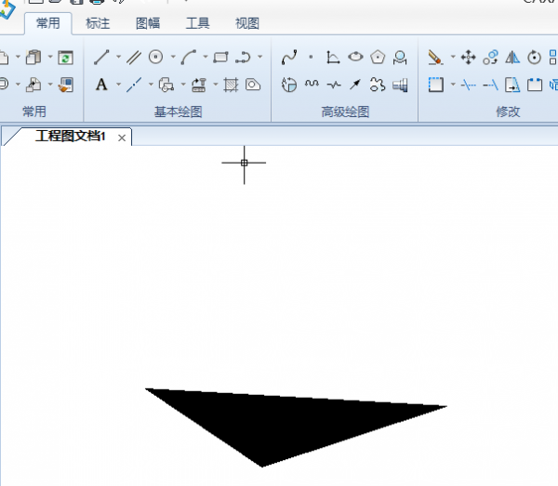Expand the Arc tool dropdown arrow

click(205, 58)
